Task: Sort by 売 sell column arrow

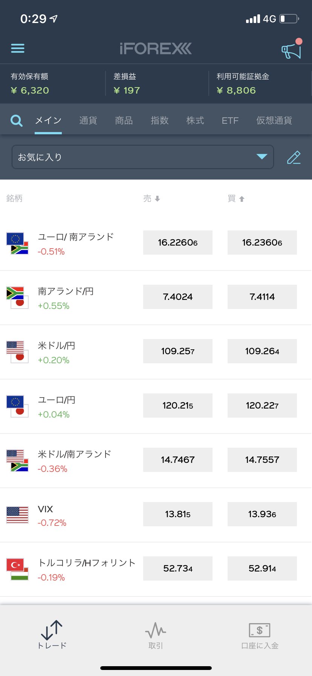Action: pos(158,199)
